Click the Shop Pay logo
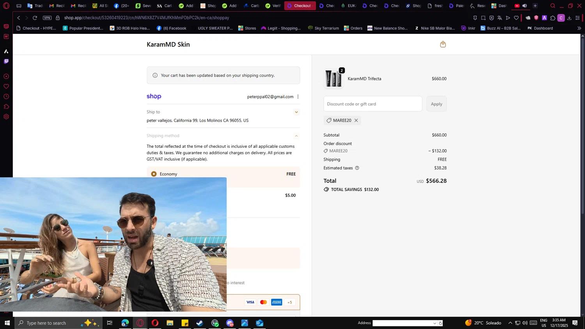Screen dimensions: 585x329 [154, 96]
